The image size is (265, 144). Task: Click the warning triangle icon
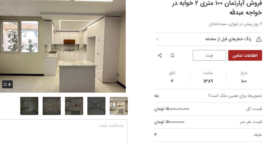(x=259, y=39)
